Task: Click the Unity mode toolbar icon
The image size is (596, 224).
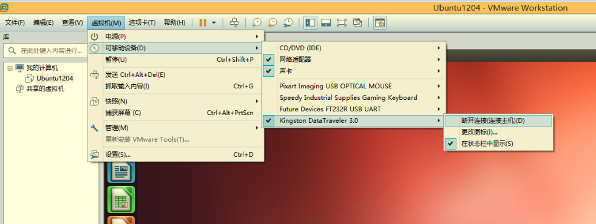Action: tap(357, 23)
